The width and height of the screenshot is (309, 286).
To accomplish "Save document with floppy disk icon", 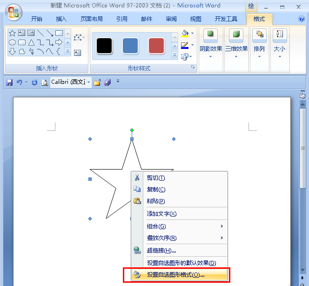I will click(9, 82).
